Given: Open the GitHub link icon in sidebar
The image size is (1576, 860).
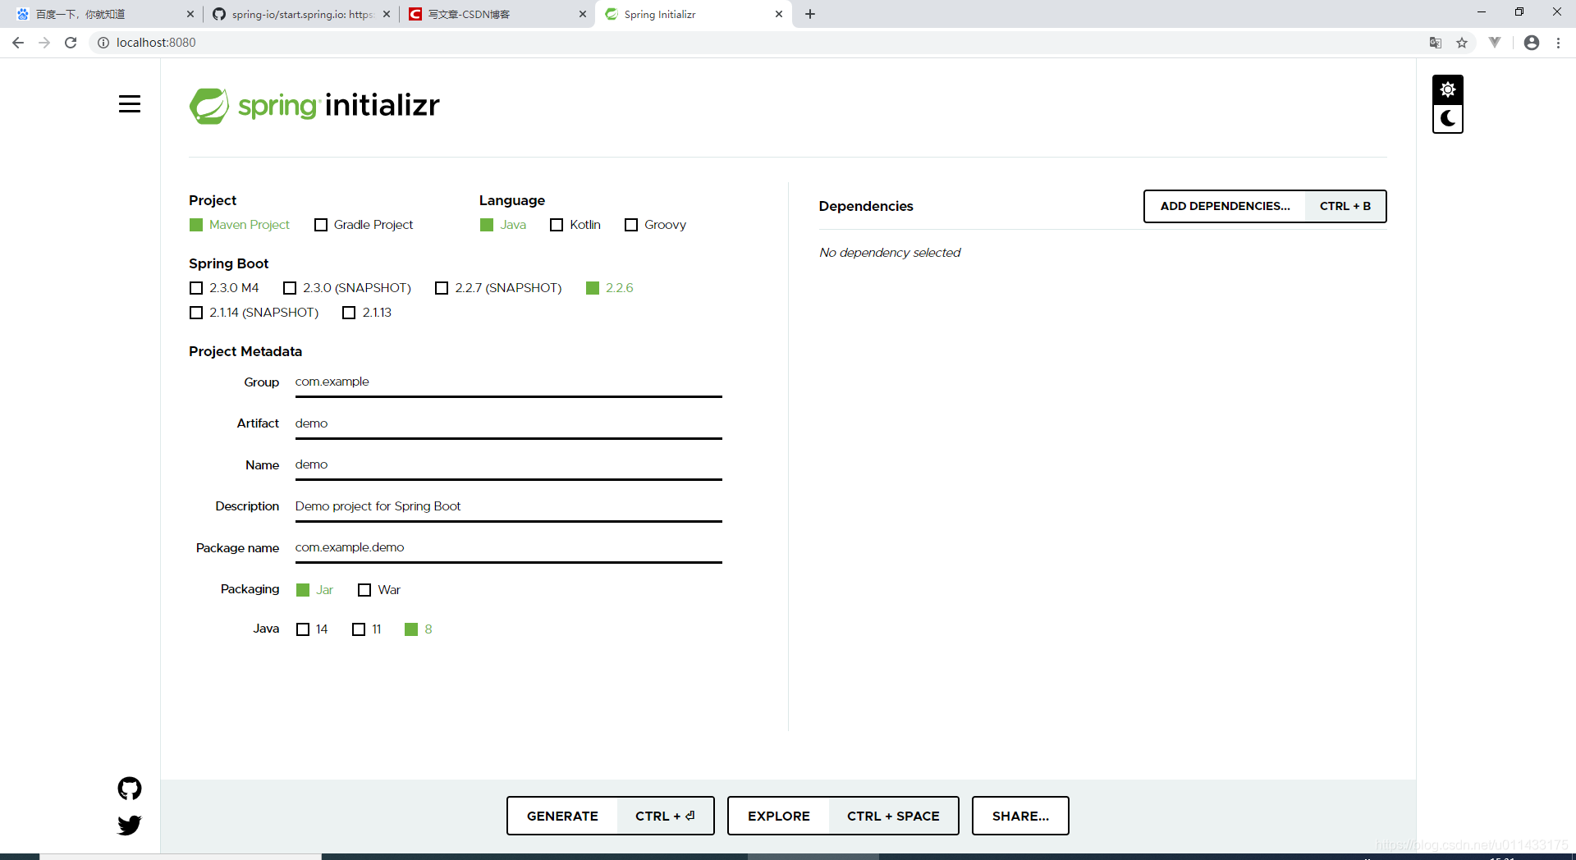Looking at the screenshot, I should (x=130, y=789).
